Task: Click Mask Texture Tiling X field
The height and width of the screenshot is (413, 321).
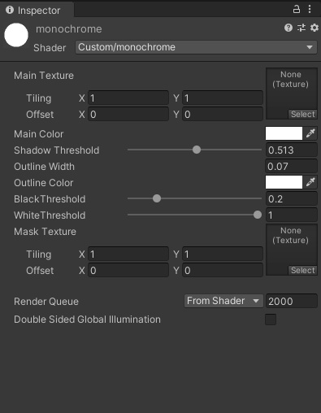Action: (128, 254)
